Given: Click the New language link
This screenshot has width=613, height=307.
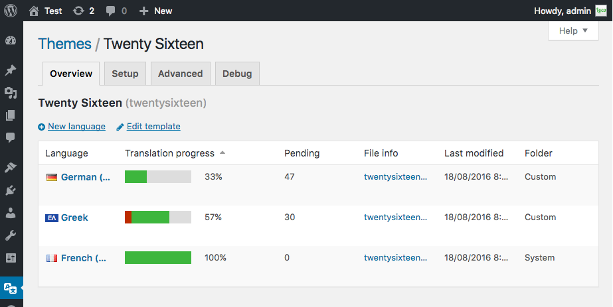Looking at the screenshot, I should pyautogui.click(x=76, y=127).
